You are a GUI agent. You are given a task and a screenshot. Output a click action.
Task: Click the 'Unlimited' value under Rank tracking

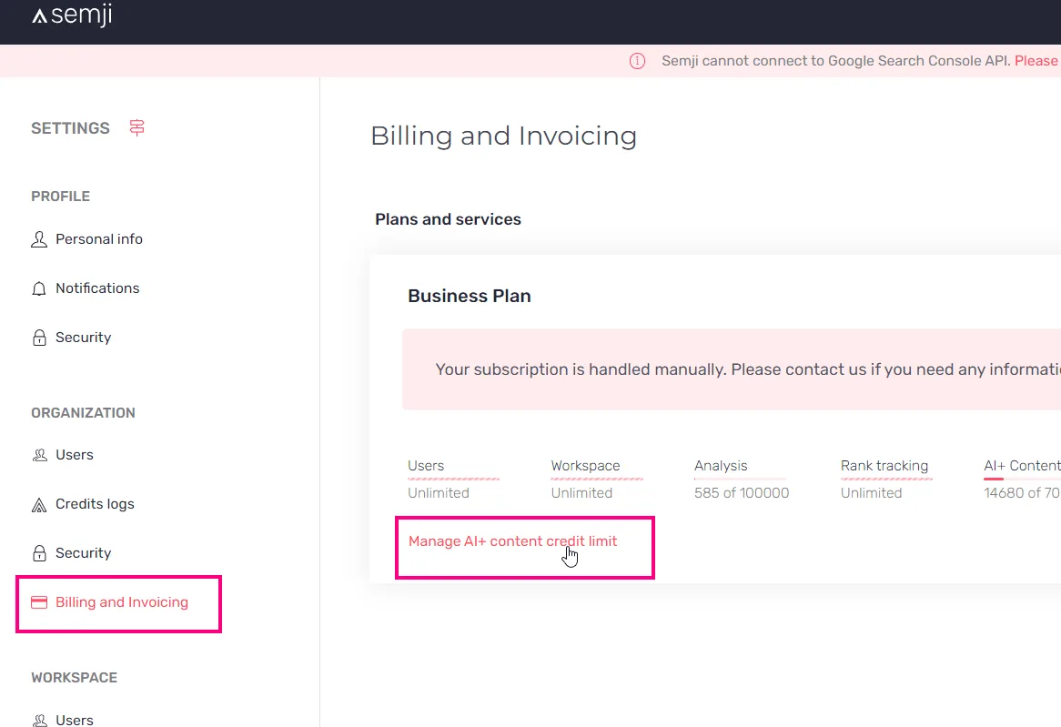click(x=872, y=493)
